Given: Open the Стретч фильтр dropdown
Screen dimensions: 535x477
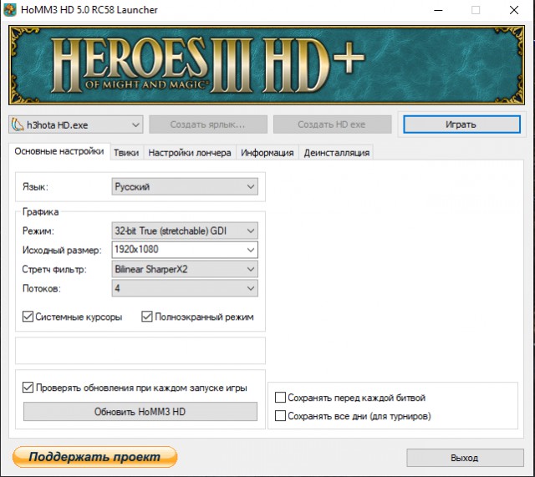Looking at the screenshot, I should [x=185, y=269].
